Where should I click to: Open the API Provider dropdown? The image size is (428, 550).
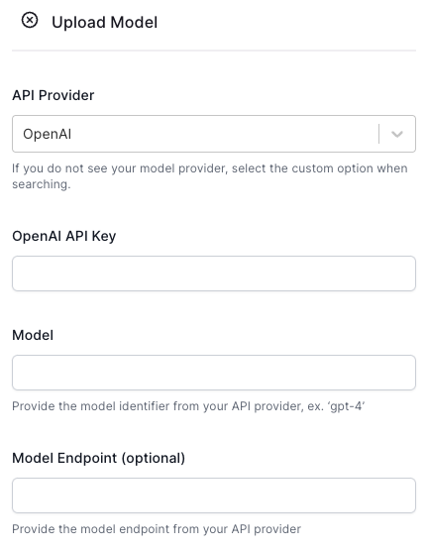[214, 134]
